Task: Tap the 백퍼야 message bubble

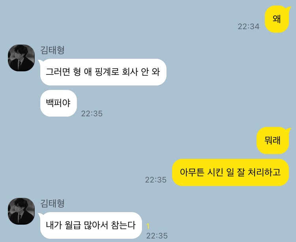Action: (58, 103)
